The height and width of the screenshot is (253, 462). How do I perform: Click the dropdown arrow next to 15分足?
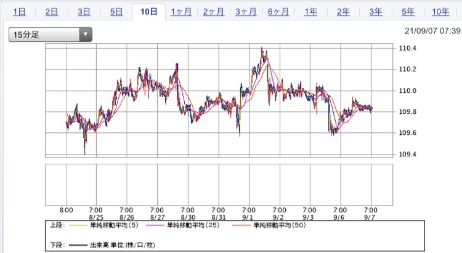pyautogui.click(x=86, y=34)
